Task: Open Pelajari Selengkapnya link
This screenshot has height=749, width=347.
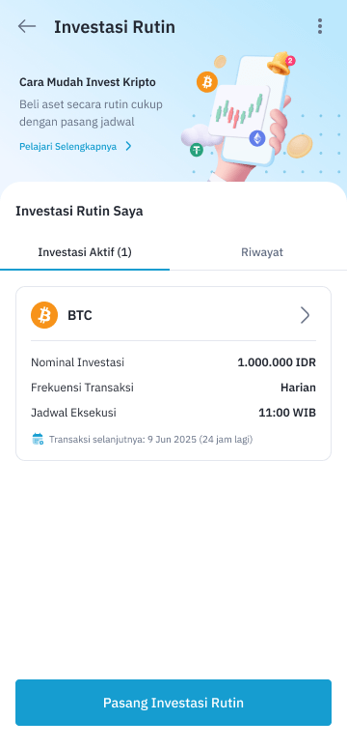Action: 68,147
